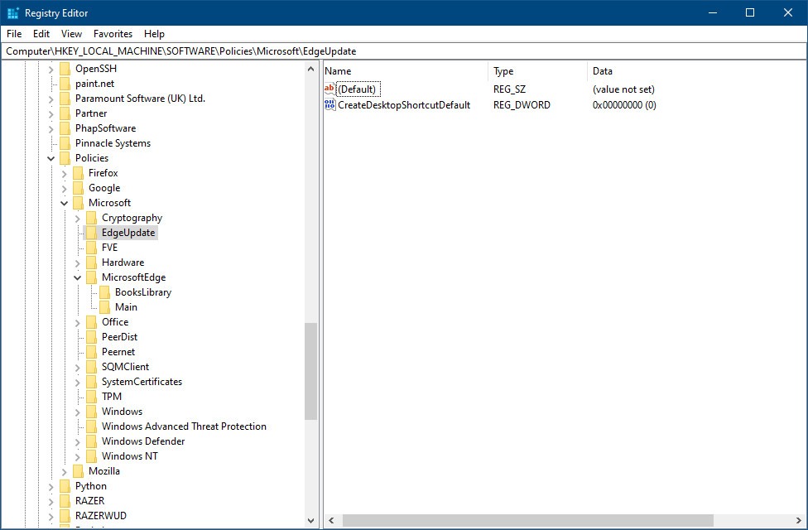Click the 0x00000000 (0) data cell
The height and width of the screenshot is (530, 808).
point(624,105)
